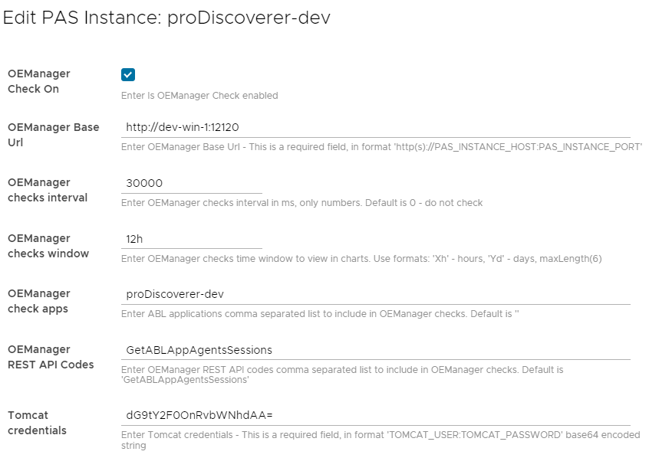The image size is (649, 458).
Task: Click the Tomcat credentials label
Action: [37, 423]
